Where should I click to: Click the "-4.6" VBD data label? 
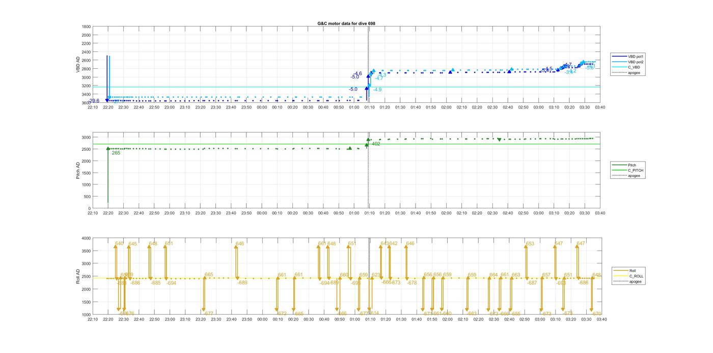coord(358,74)
